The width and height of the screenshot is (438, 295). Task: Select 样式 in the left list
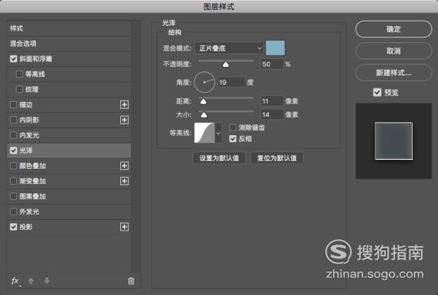tap(69, 28)
